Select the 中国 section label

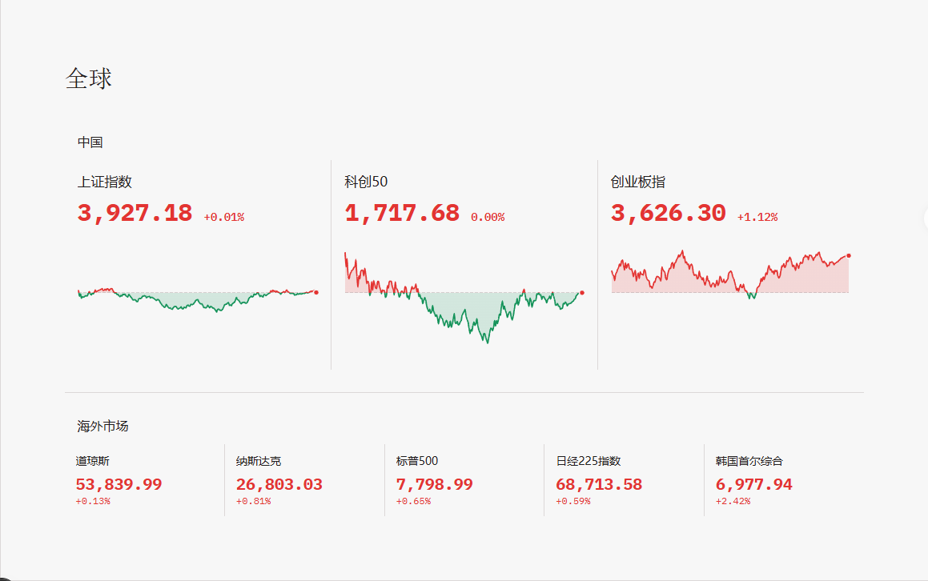coord(90,142)
